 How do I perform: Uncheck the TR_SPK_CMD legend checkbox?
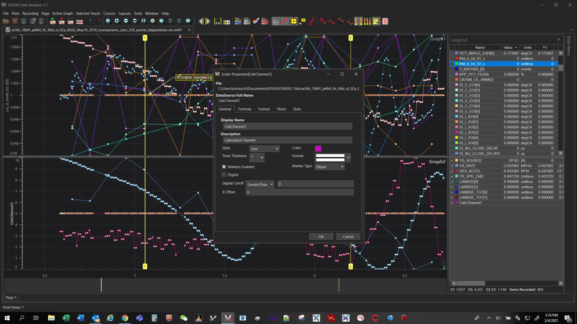point(452,176)
